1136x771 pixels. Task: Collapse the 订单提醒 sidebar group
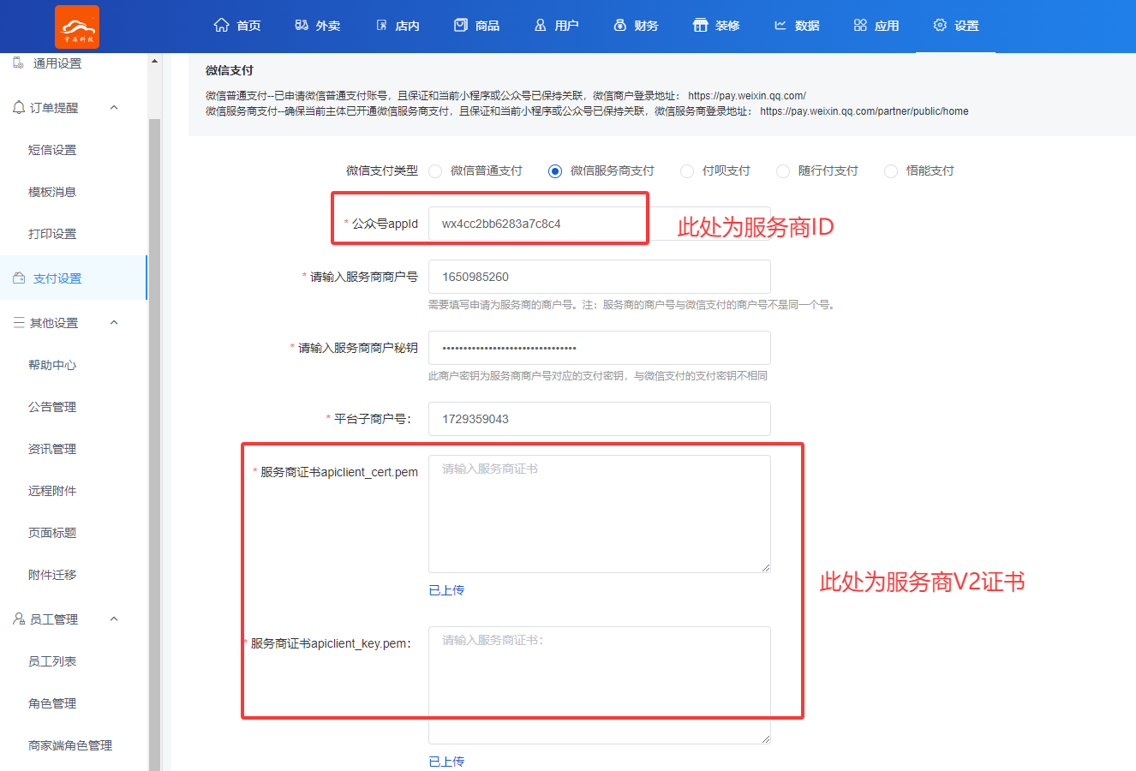(114, 108)
